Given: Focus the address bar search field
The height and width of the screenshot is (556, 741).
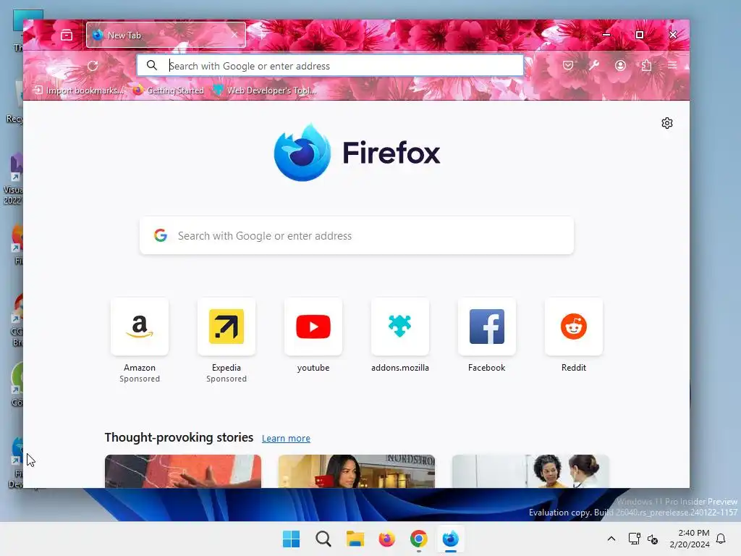Looking at the screenshot, I should 330,66.
